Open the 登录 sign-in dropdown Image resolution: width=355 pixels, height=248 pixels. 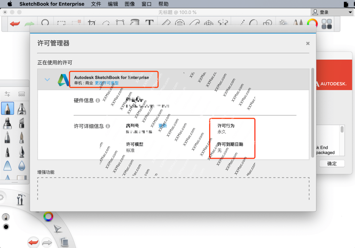(332, 12)
